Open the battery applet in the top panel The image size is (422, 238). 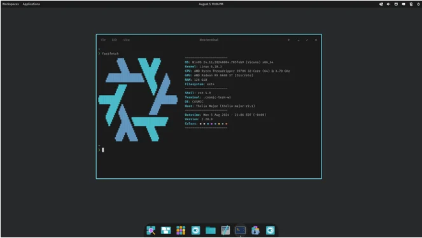[x=411, y=4]
